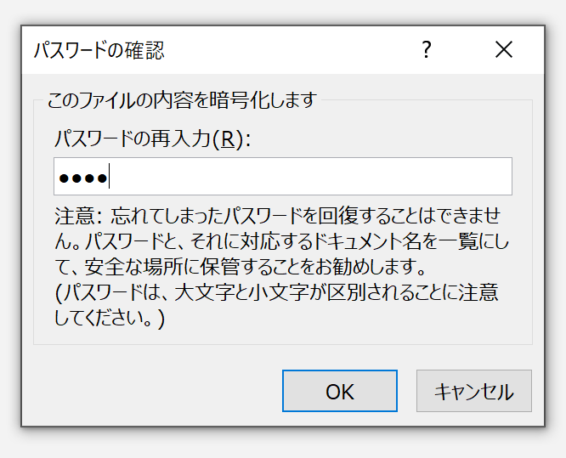Click the underlined R access key letter
The image size is (566, 458).
228,139
